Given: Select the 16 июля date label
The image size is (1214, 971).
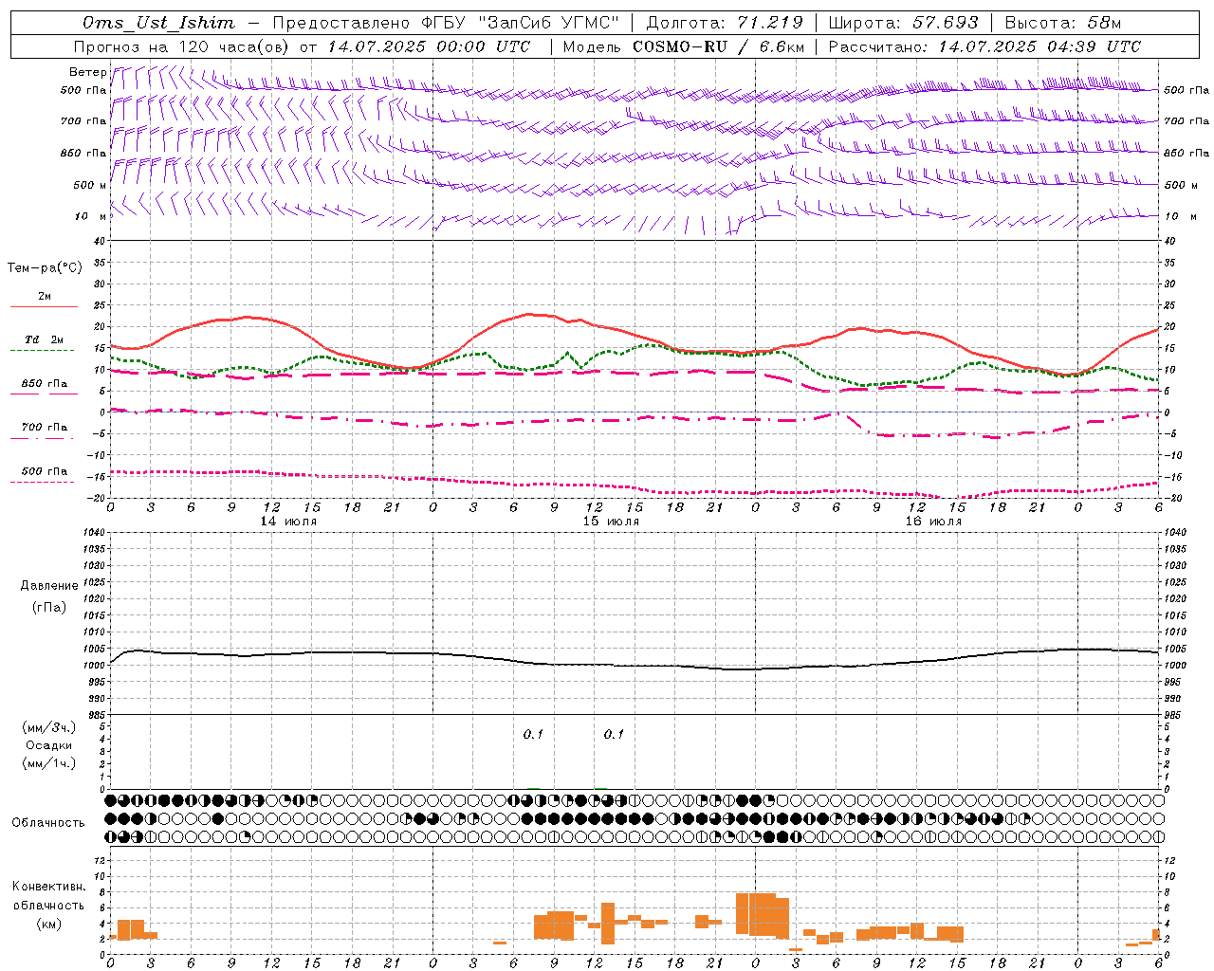Looking at the screenshot, I should (x=933, y=521).
